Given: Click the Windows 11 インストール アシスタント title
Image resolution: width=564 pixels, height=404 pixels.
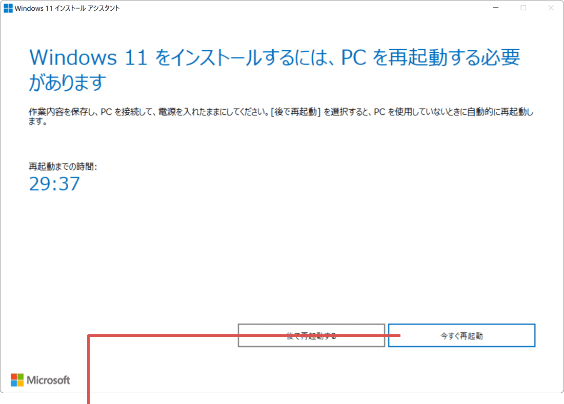Looking at the screenshot, I should pyautogui.click(x=67, y=8).
